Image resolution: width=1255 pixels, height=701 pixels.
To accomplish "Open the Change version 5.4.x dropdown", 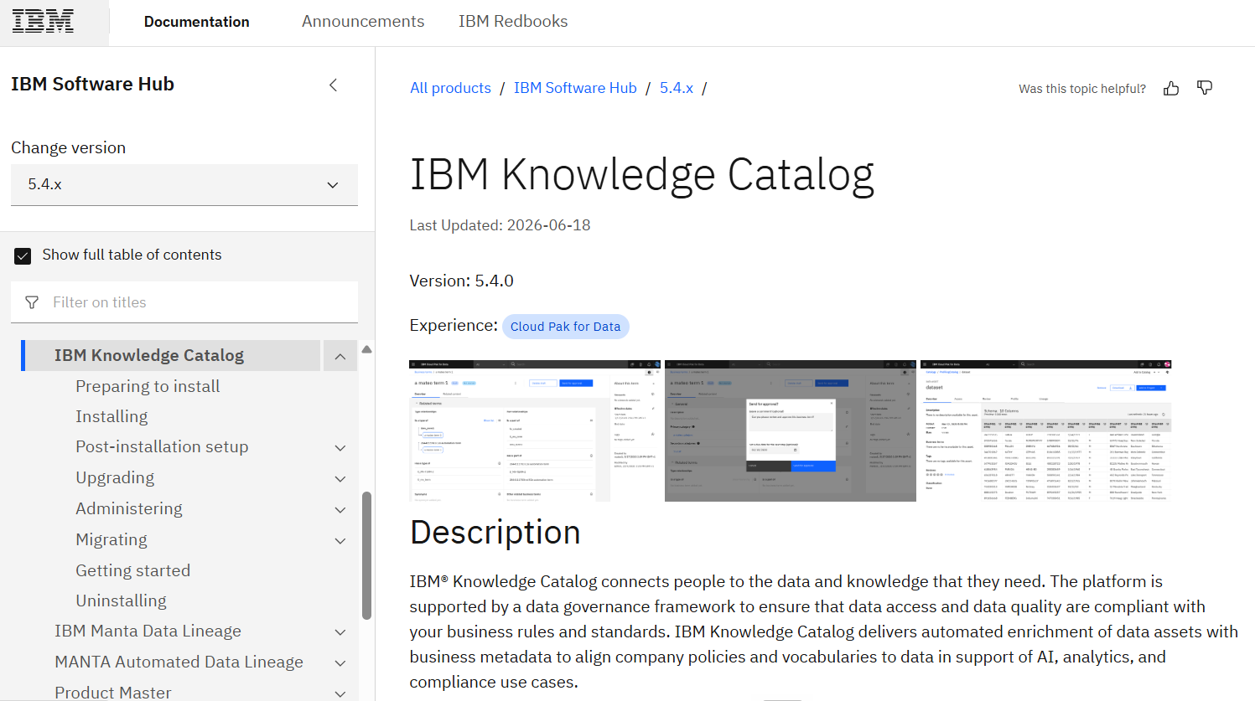I will [184, 184].
